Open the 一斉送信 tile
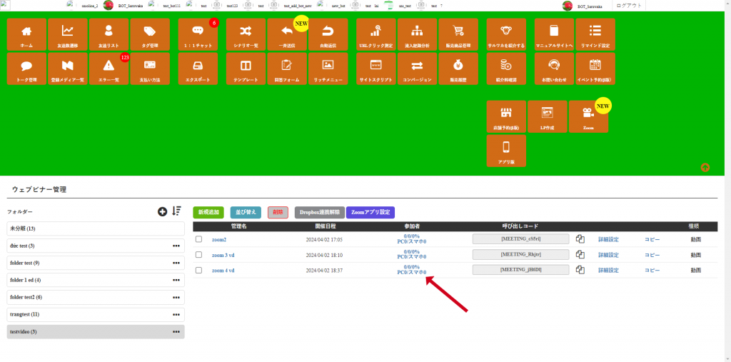 tap(287, 34)
